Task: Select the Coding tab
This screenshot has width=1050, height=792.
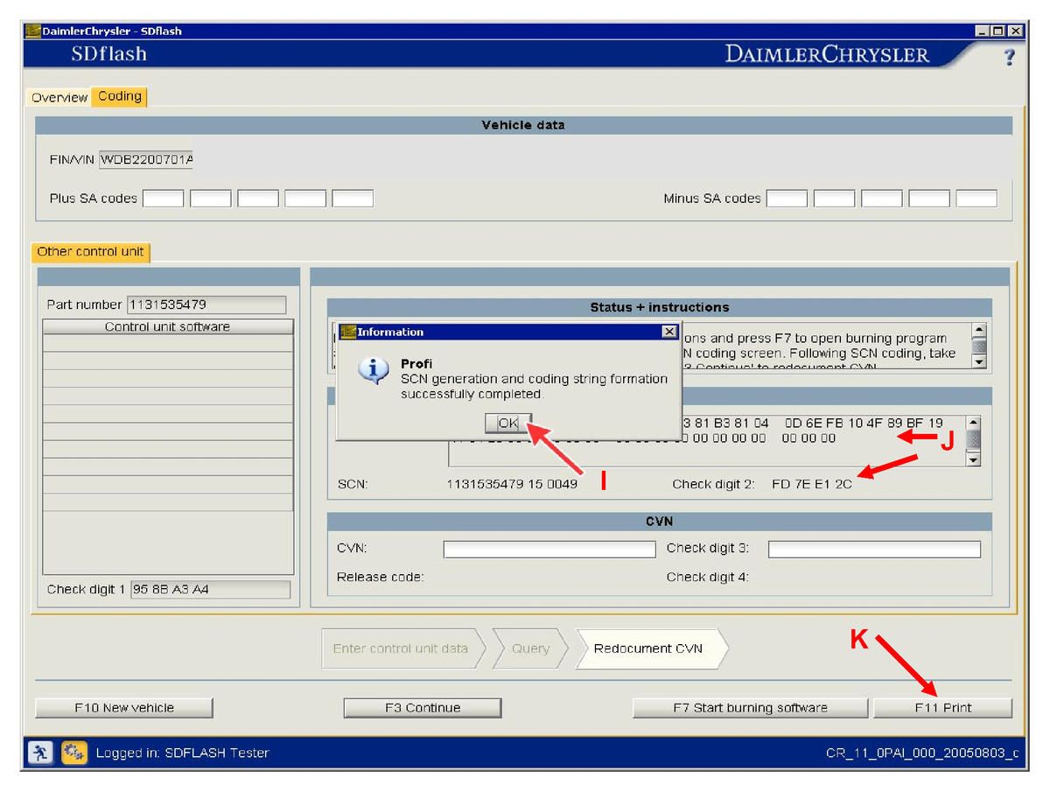Action: click(120, 96)
